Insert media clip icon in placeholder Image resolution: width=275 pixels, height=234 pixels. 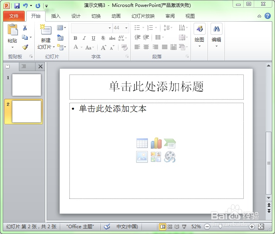point(170,157)
